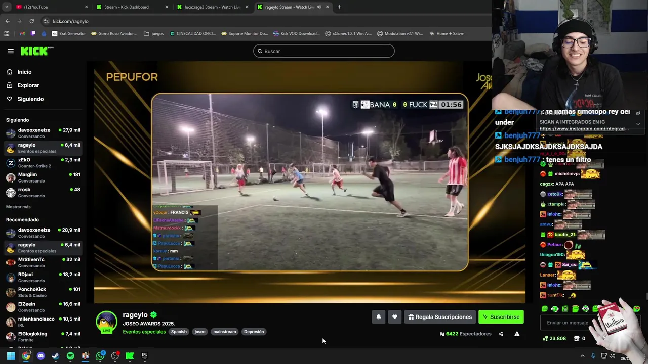Viewport: 648px width, 364px height.
Task: Select the Spanish tag
Action: point(179,332)
